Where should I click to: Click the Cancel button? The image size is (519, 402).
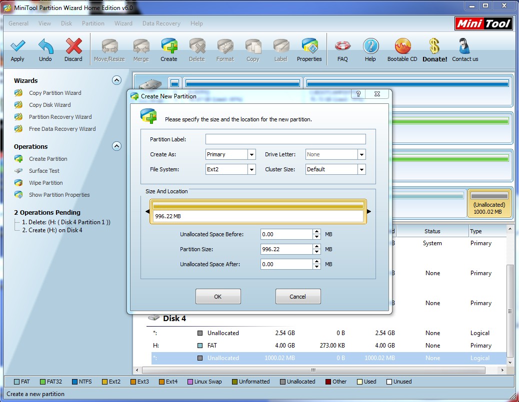[298, 296]
